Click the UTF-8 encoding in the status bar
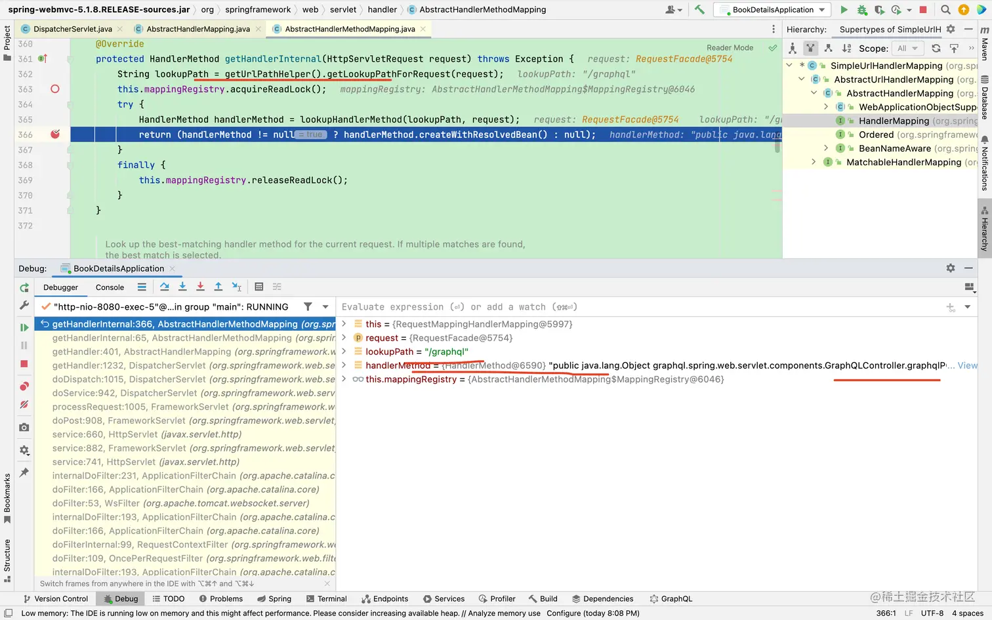Image resolution: width=992 pixels, height=620 pixels. (932, 613)
